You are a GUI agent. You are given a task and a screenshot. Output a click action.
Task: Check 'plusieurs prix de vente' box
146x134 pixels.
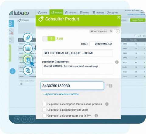pyautogui.click(x=44, y=110)
